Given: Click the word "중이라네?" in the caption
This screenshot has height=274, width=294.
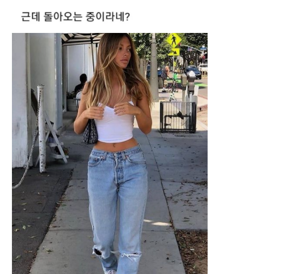Looking at the screenshot, I should (108, 17).
